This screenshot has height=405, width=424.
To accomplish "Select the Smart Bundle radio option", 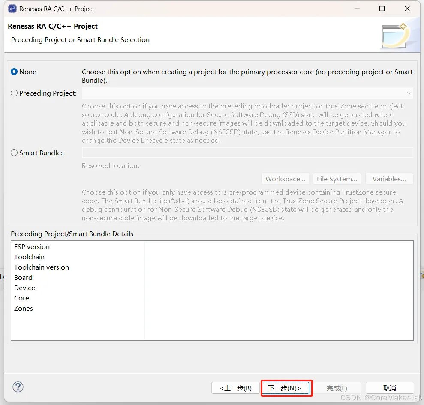I will pos(14,153).
